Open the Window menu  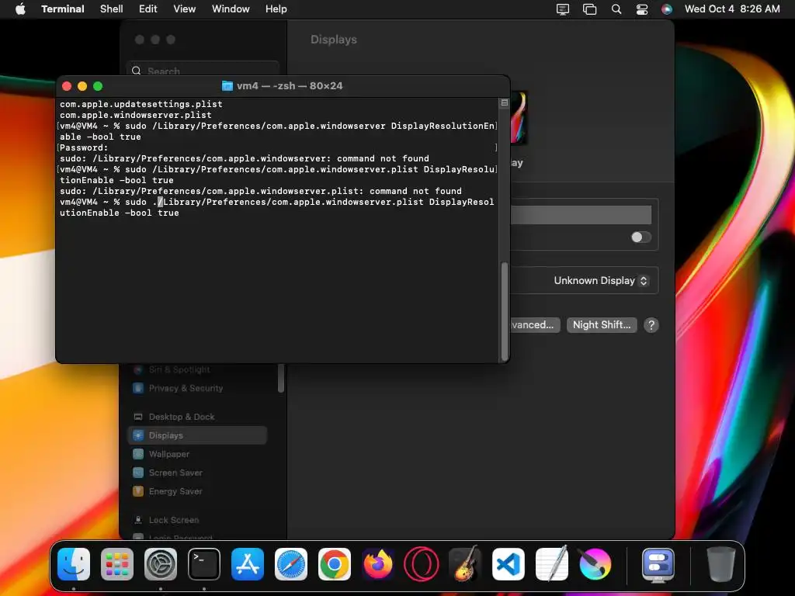231,9
